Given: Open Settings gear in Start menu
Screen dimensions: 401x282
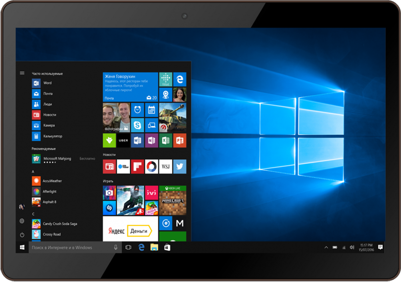Looking at the screenshot, I should [x=22, y=221].
